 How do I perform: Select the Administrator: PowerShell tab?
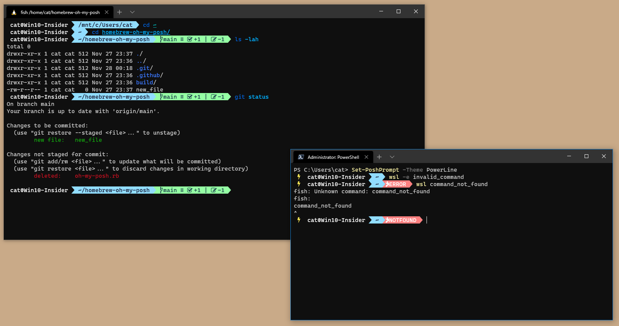[x=333, y=157]
